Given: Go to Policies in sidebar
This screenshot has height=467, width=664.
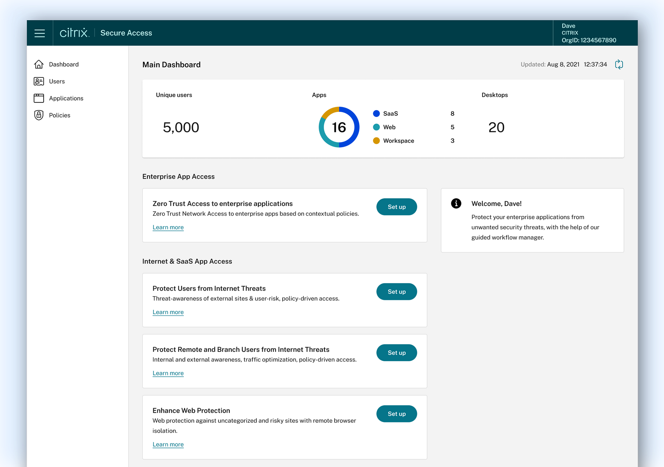Looking at the screenshot, I should (x=59, y=115).
